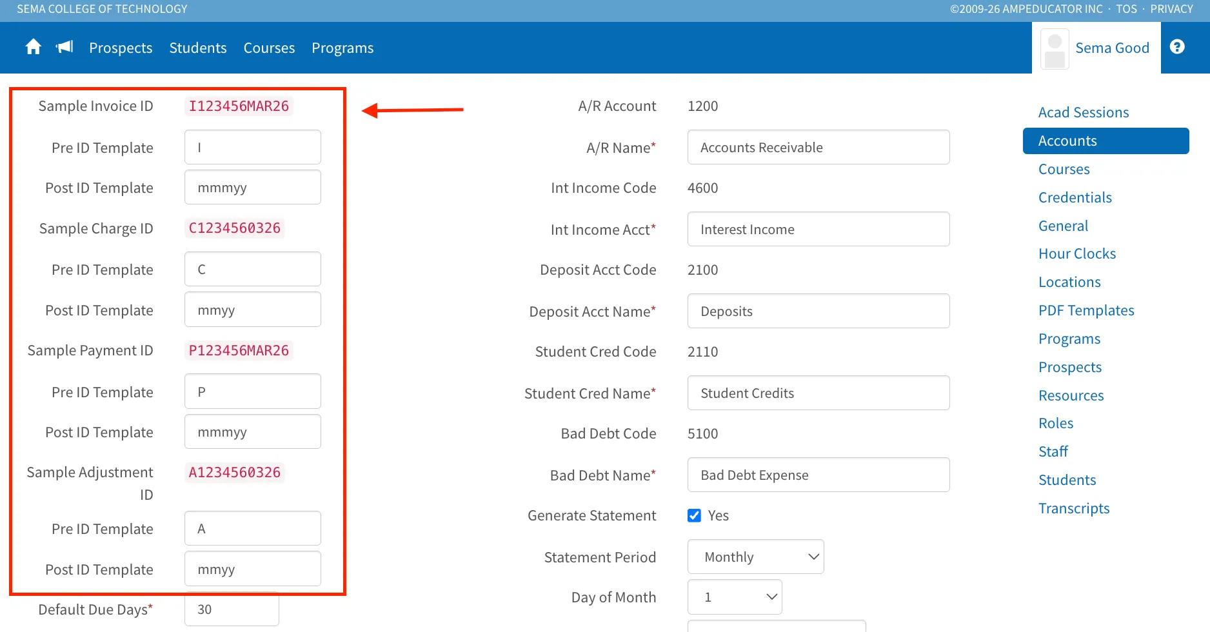This screenshot has height=632, width=1210.
Task: Edit the Student Cred Name field
Action: (x=818, y=393)
